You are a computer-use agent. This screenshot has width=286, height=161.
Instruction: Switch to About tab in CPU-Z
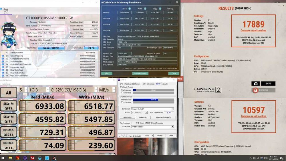[164, 84]
